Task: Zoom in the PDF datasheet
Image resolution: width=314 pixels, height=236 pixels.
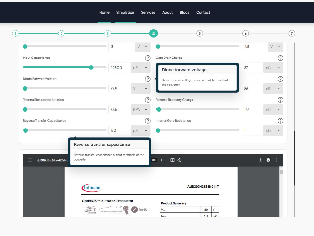Action: click(x=162, y=160)
